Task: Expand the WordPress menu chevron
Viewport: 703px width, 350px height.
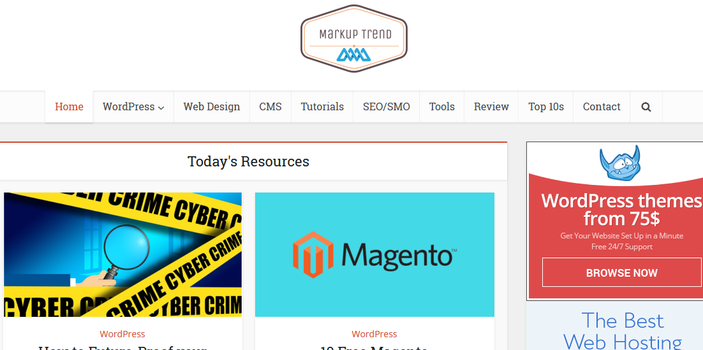Action: coord(161,108)
